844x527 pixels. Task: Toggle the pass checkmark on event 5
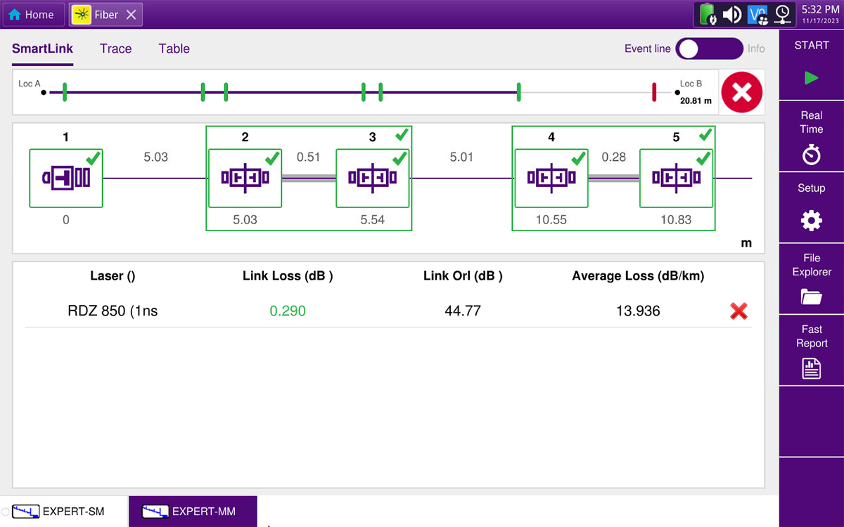point(706,134)
